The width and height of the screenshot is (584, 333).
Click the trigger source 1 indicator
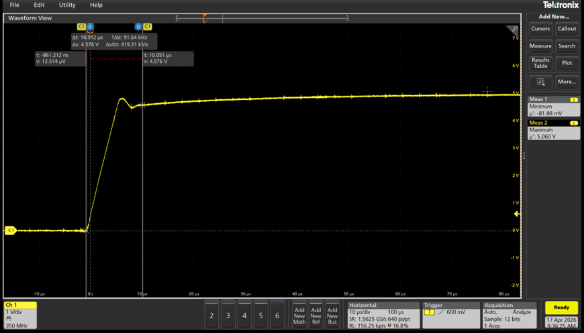(430, 312)
